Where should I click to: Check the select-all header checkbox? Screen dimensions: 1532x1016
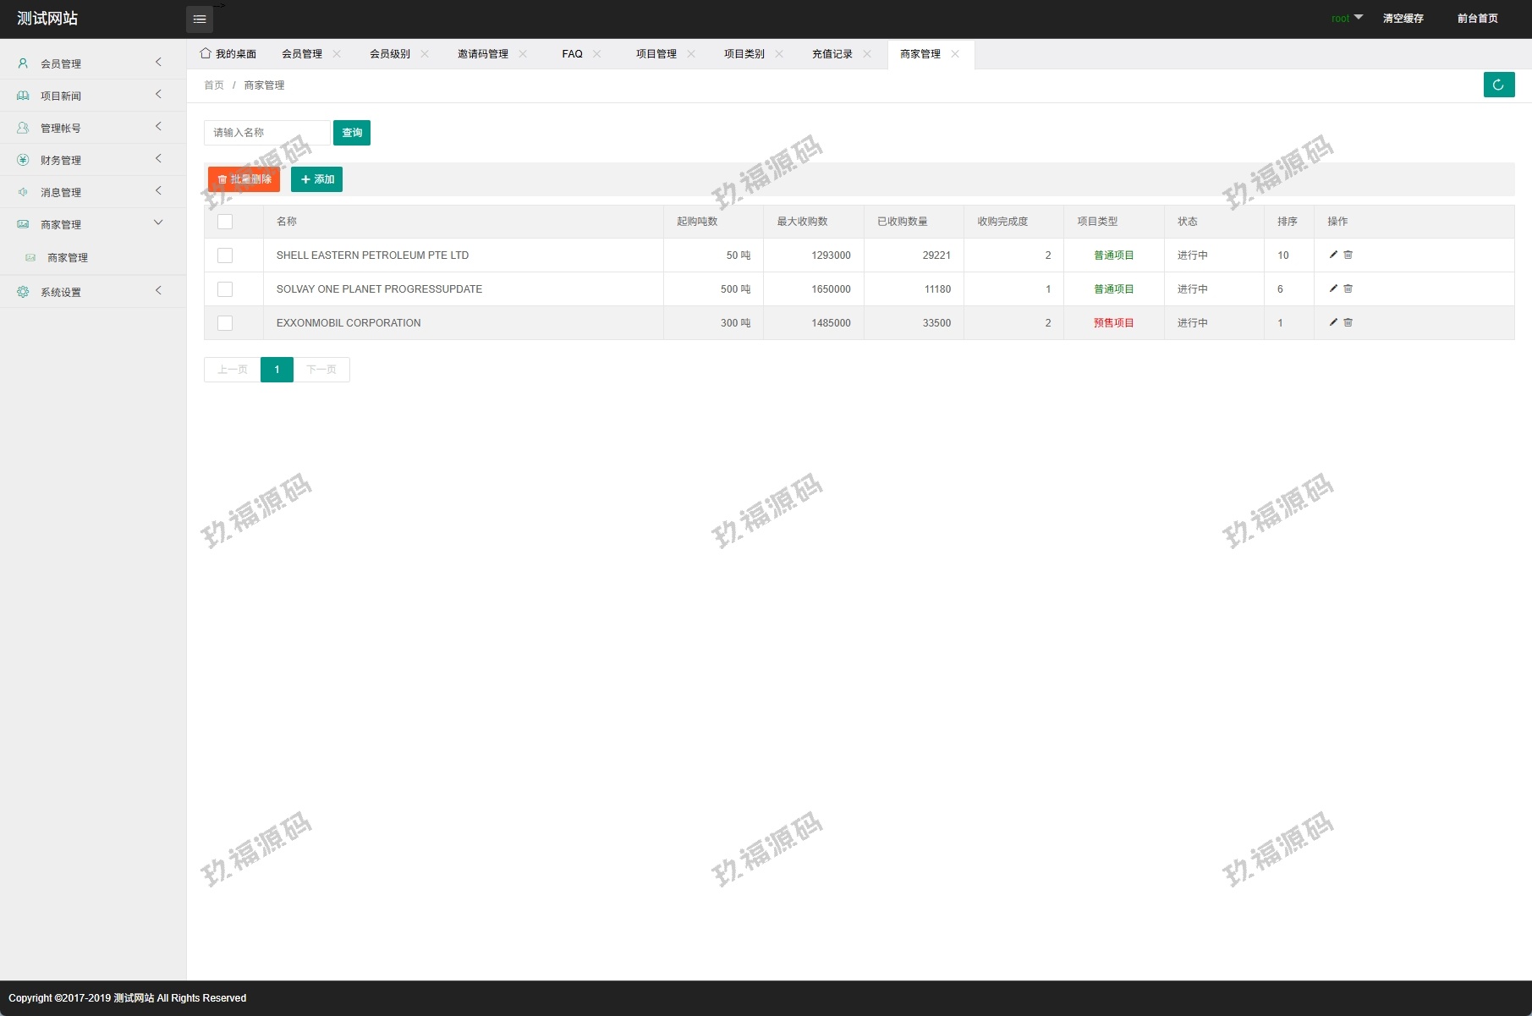pos(225,222)
